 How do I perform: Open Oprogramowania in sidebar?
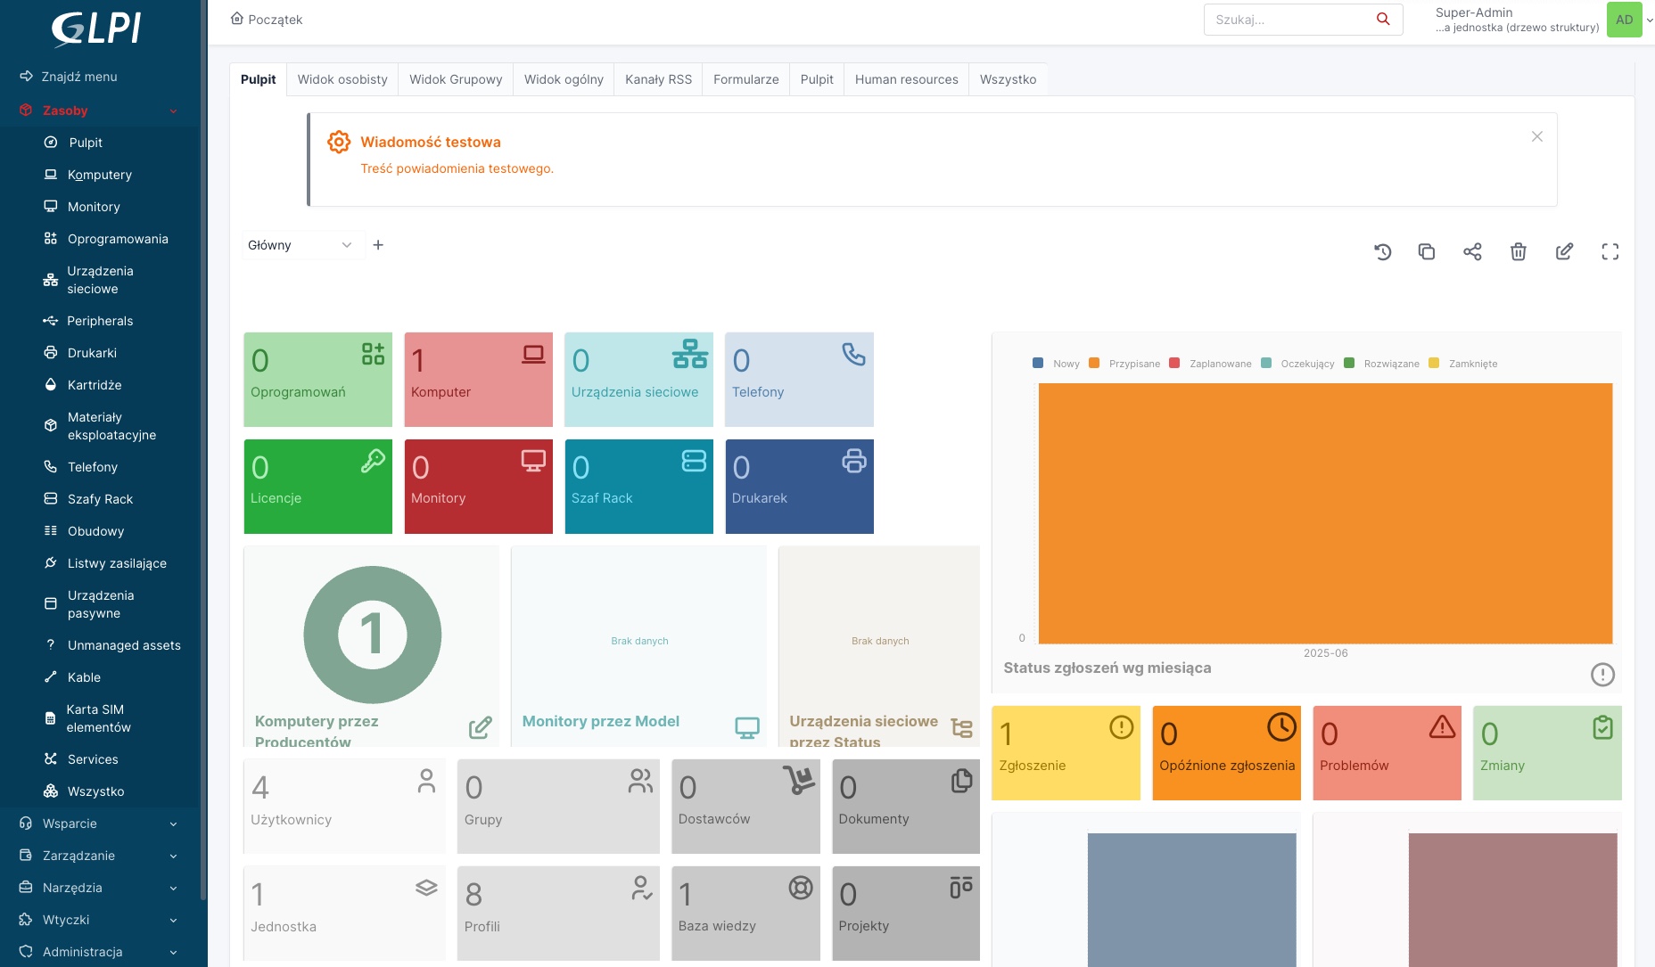coord(118,239)
